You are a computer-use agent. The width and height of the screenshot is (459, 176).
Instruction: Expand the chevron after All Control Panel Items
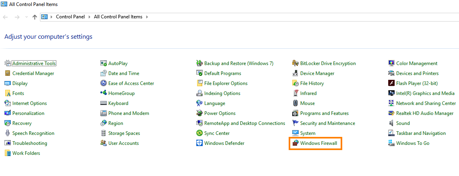pyautogui.click(x=147, y=17)
